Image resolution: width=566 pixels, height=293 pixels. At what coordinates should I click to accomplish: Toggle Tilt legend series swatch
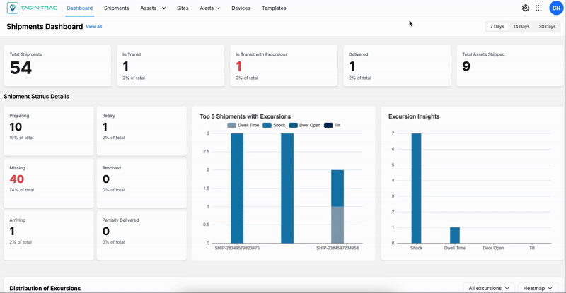(329, 125)
